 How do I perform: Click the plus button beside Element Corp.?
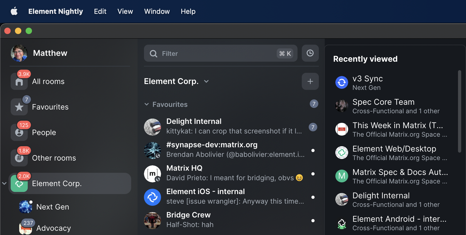point(310,81)
